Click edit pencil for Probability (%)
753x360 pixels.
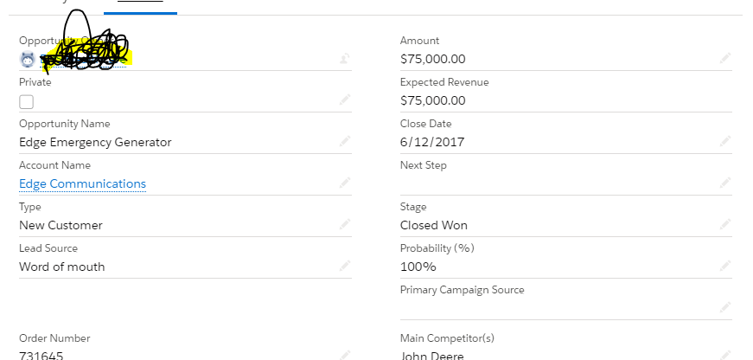[726, 265]
